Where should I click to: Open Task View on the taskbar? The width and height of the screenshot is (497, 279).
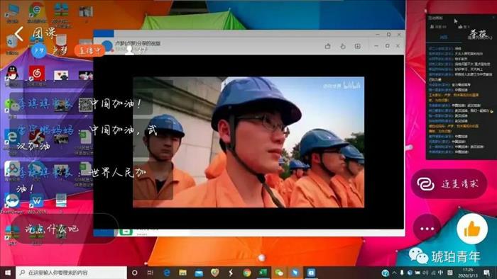click(x=151, y=273)
